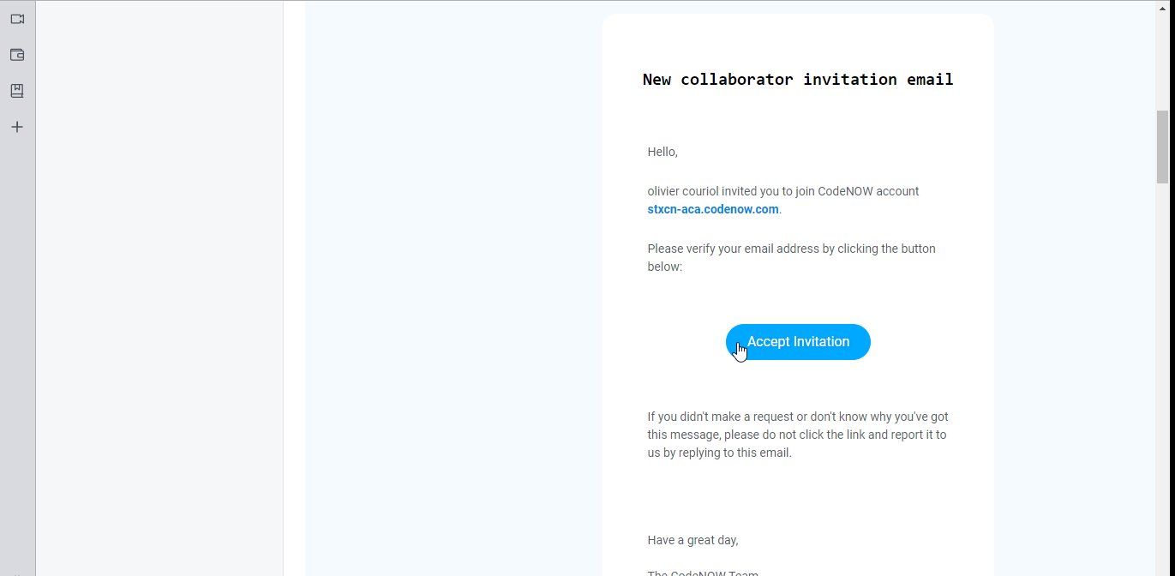The image size is (1175, 576).
Task: Click the vertical scrollbar thumb
Action: coord(1162,147)
